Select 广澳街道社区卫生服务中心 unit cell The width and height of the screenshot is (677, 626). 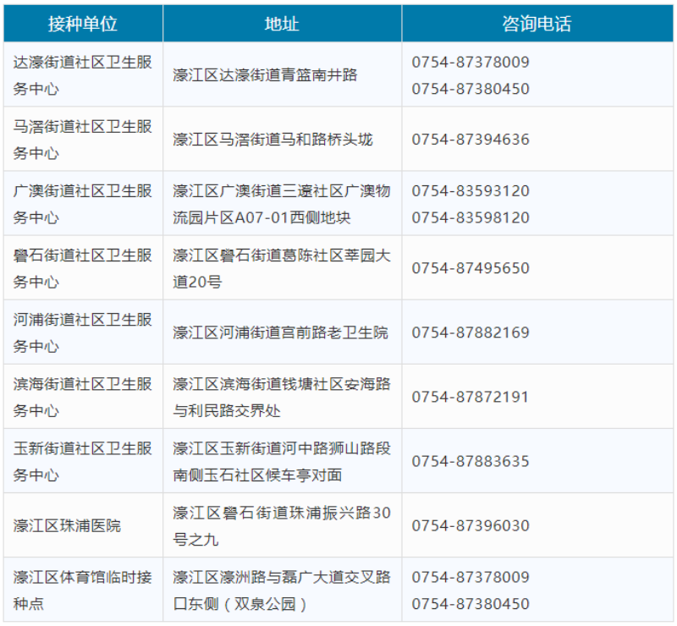pyautogui.click(x=82, y=204)
